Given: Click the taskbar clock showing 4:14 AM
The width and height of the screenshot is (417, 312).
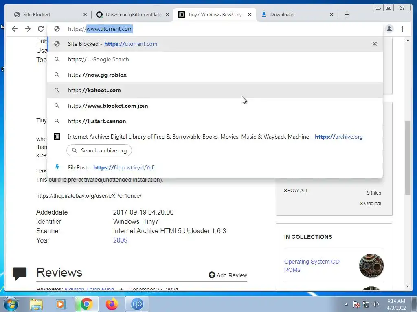Looking at the screenshot, I should 396,304.
